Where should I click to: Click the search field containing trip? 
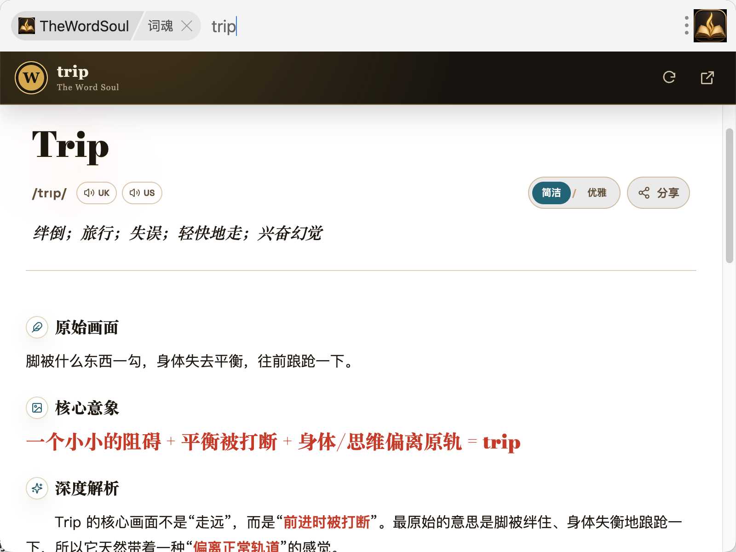[442, 26]
